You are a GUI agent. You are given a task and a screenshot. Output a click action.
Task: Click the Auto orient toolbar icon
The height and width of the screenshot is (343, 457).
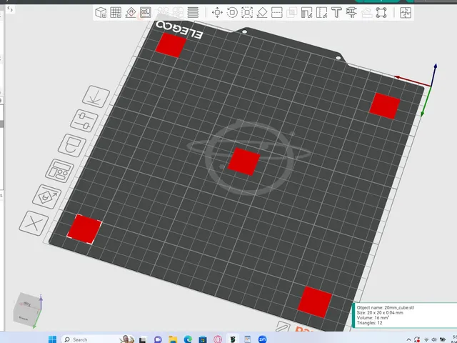coord(131,13)
